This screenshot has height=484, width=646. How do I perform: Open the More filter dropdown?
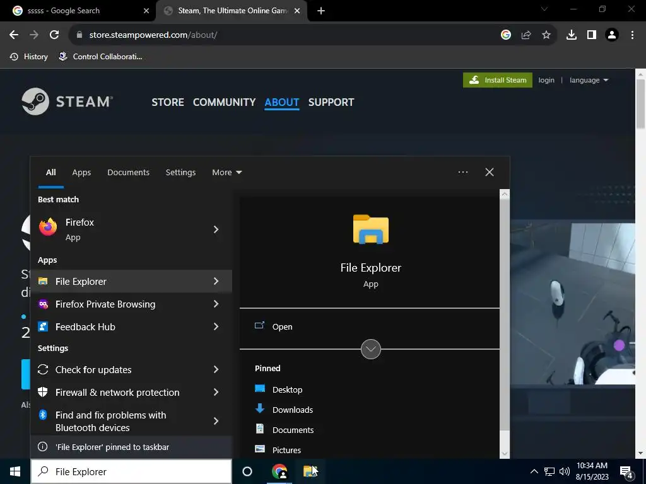click(x=227, y=173)
